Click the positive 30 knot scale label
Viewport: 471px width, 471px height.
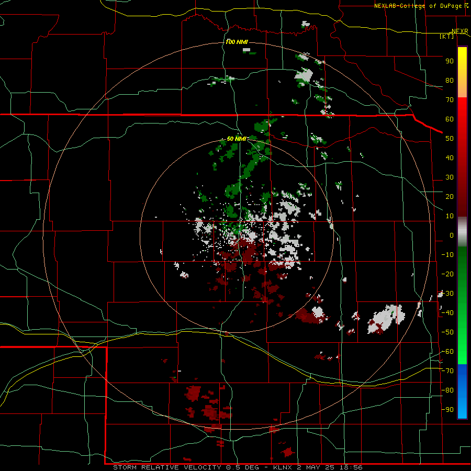pos(450,177)
